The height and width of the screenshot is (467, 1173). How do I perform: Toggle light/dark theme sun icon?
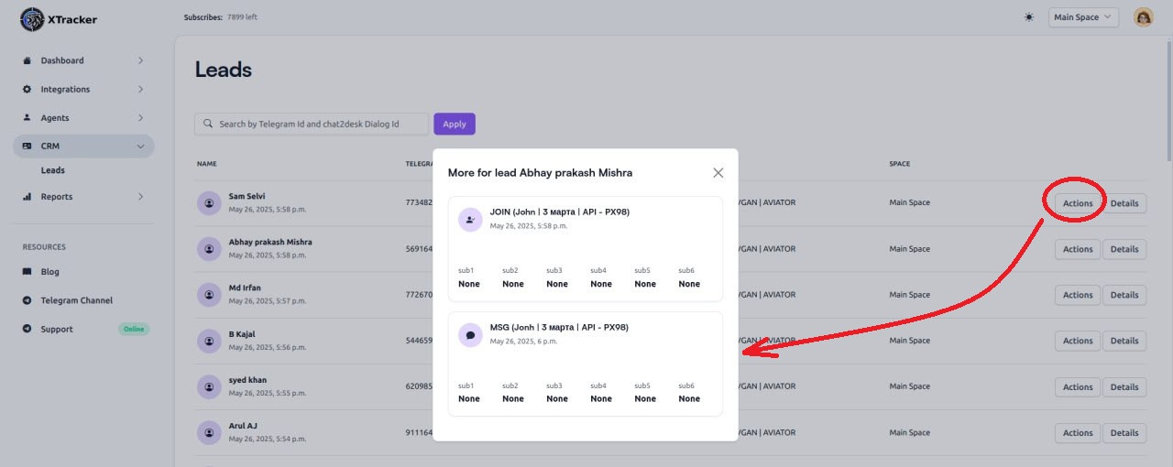coord(1029,17)
